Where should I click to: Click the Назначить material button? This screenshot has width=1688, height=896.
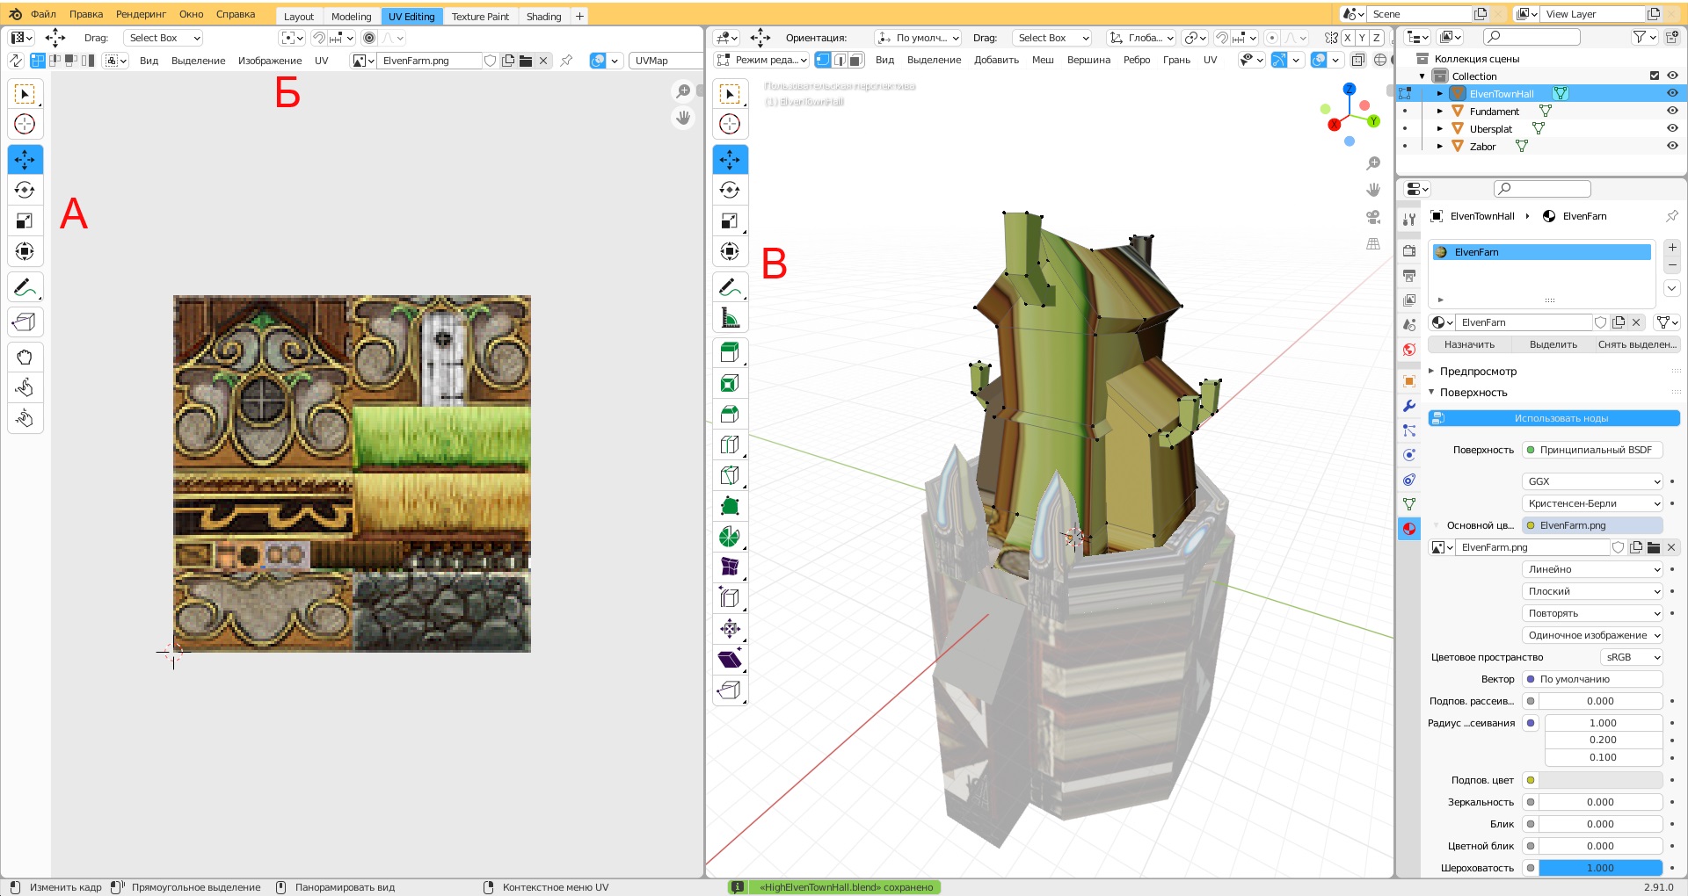click(x=1468, y=344)
